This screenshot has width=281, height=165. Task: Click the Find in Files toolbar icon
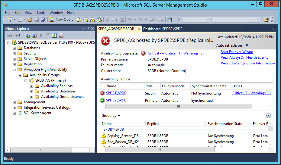266,20
